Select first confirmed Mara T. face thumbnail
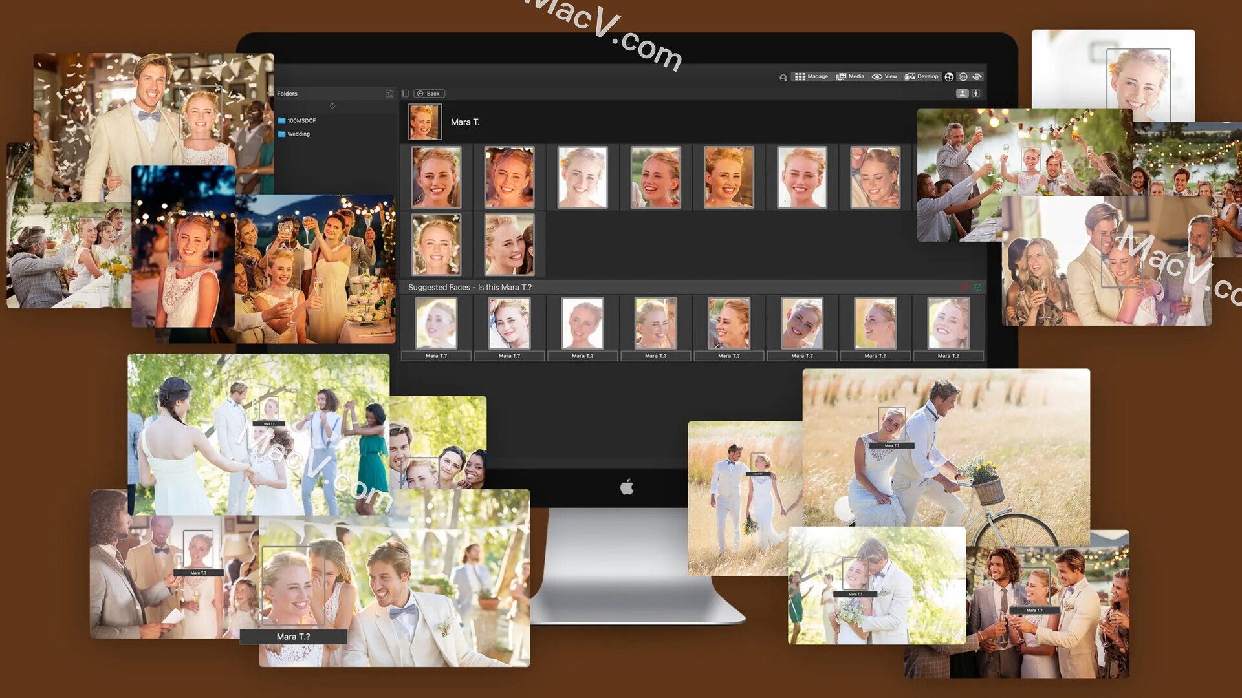1242x698 pixels. (437, 178)
